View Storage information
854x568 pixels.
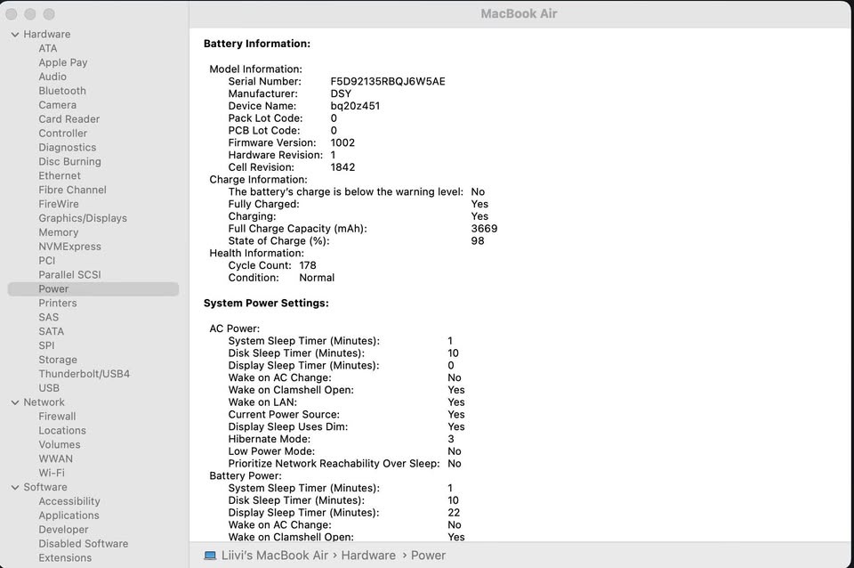point(58,361)
